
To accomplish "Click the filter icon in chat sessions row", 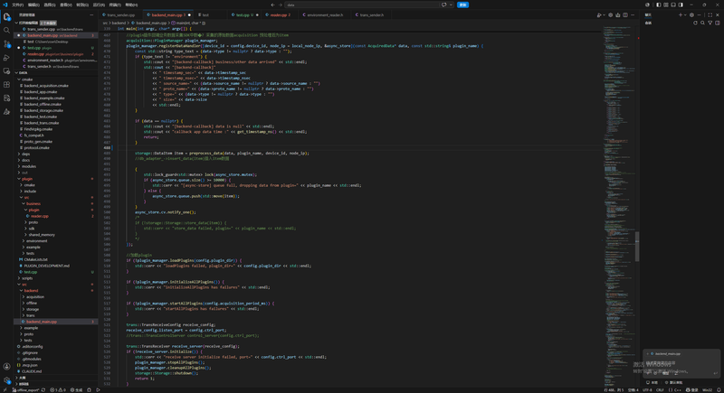I will pyautogui.click(x=710, y=23).
